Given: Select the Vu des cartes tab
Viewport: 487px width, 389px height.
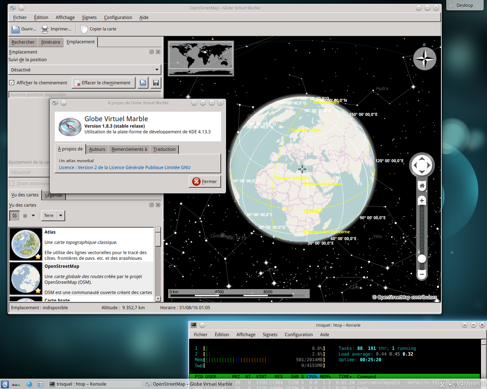Looking at the screenshot, I should (x=25, y=195).
